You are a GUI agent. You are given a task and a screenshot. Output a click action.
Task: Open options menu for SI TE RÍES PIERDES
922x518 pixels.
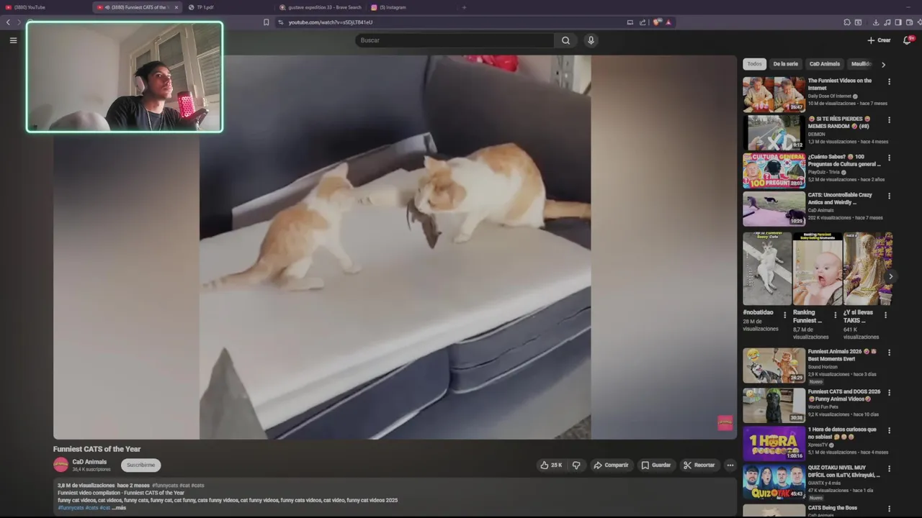tap(889, 120)
